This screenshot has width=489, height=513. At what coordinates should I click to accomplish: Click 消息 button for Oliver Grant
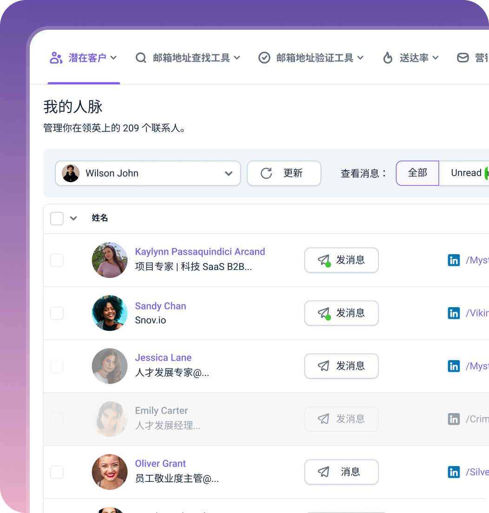tap(341, 472)
